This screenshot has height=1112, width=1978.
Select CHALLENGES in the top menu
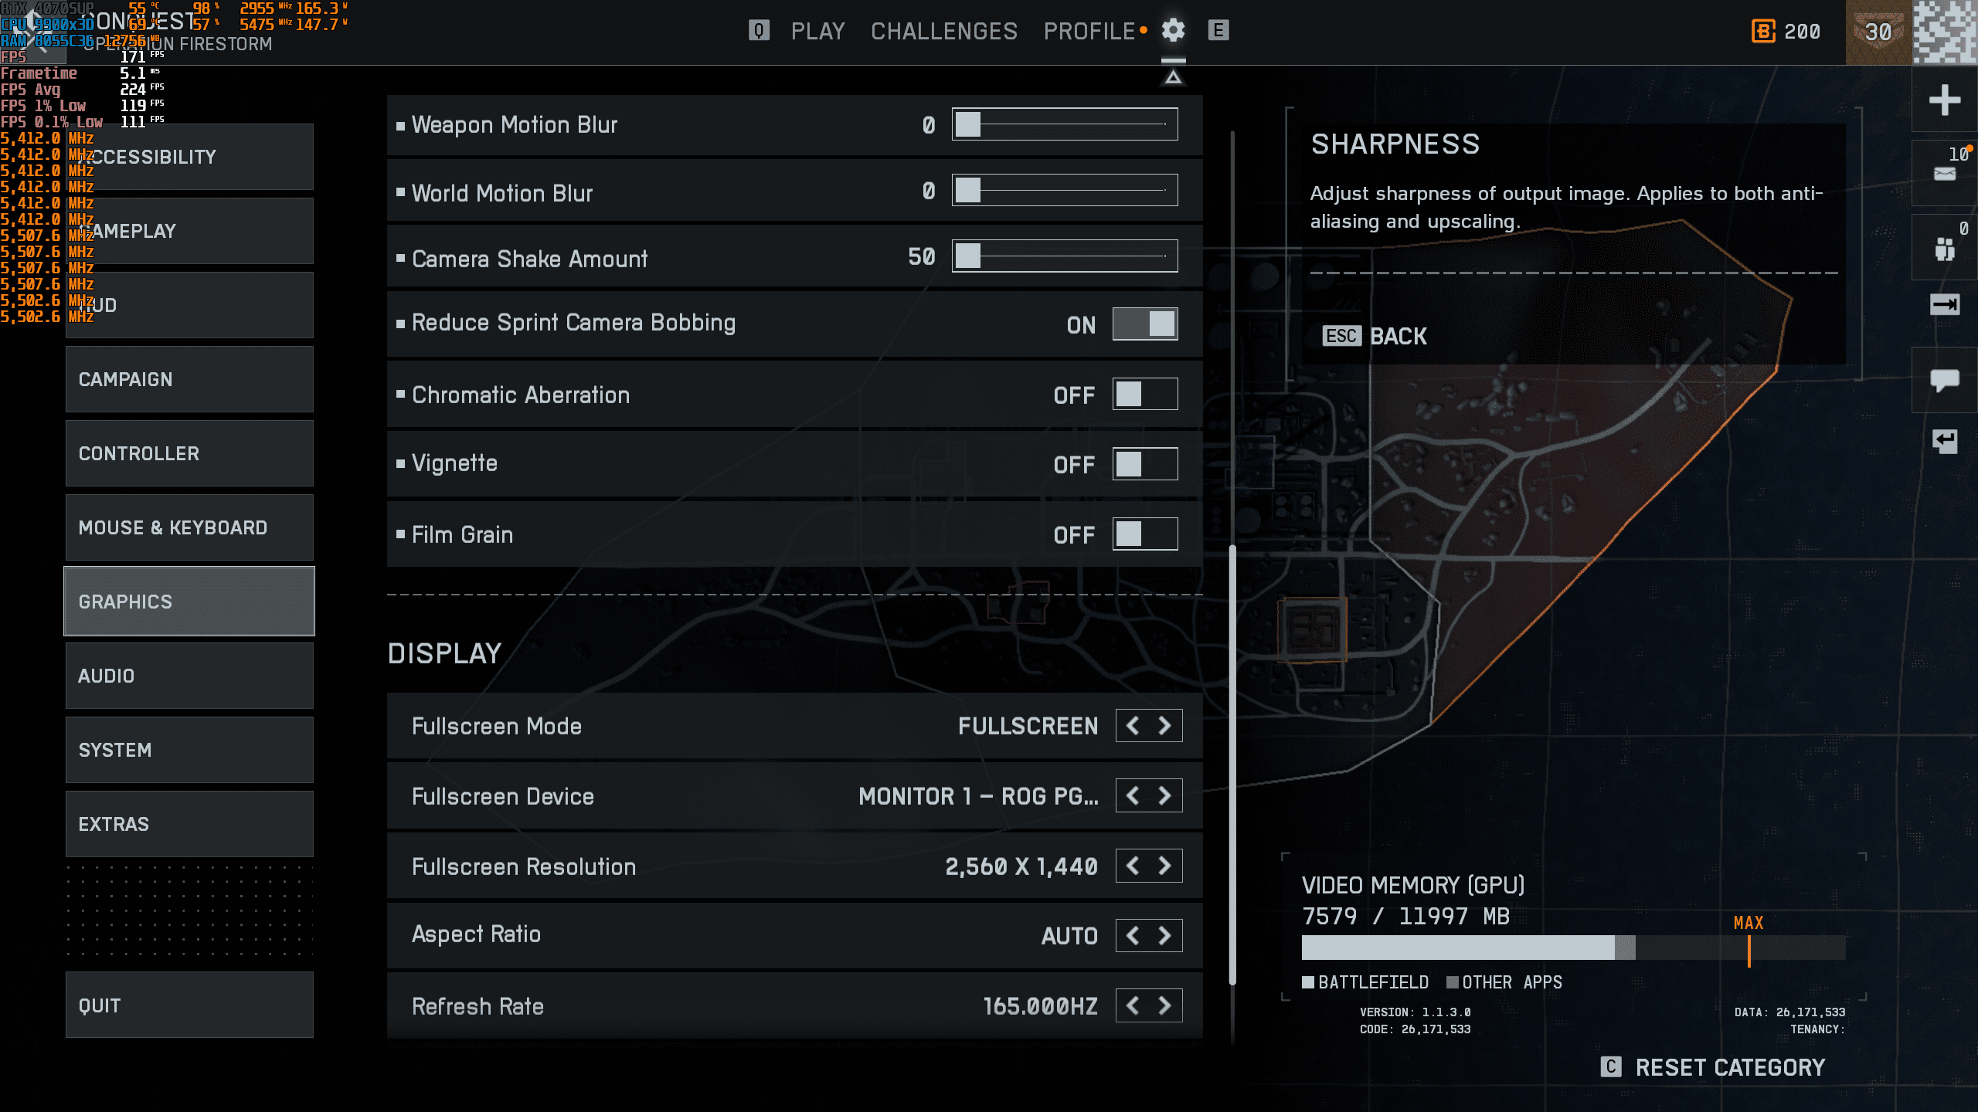[943, 31]
